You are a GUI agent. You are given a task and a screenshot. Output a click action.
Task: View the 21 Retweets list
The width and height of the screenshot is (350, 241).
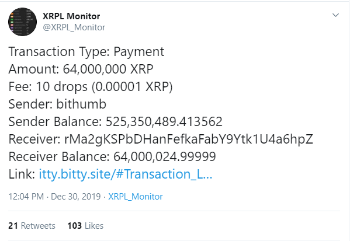click(32, 226)
